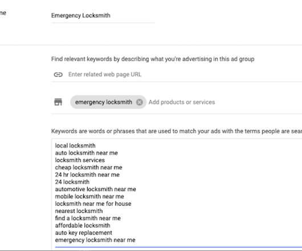
Task: Click the nearest locksmith keyword line
Action: point(79,211)
